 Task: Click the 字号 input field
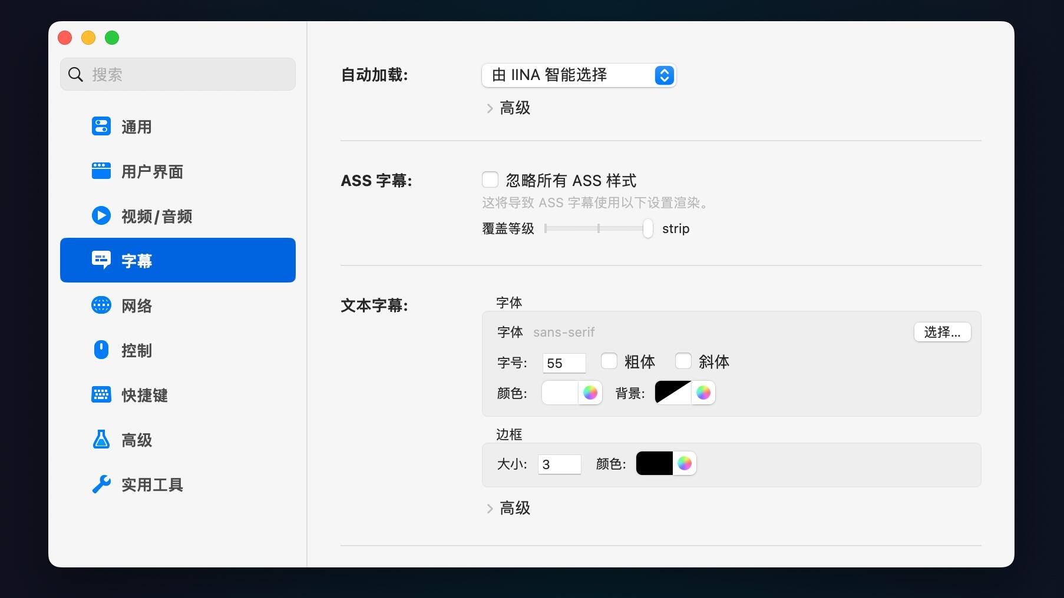(x=563, y=363)
